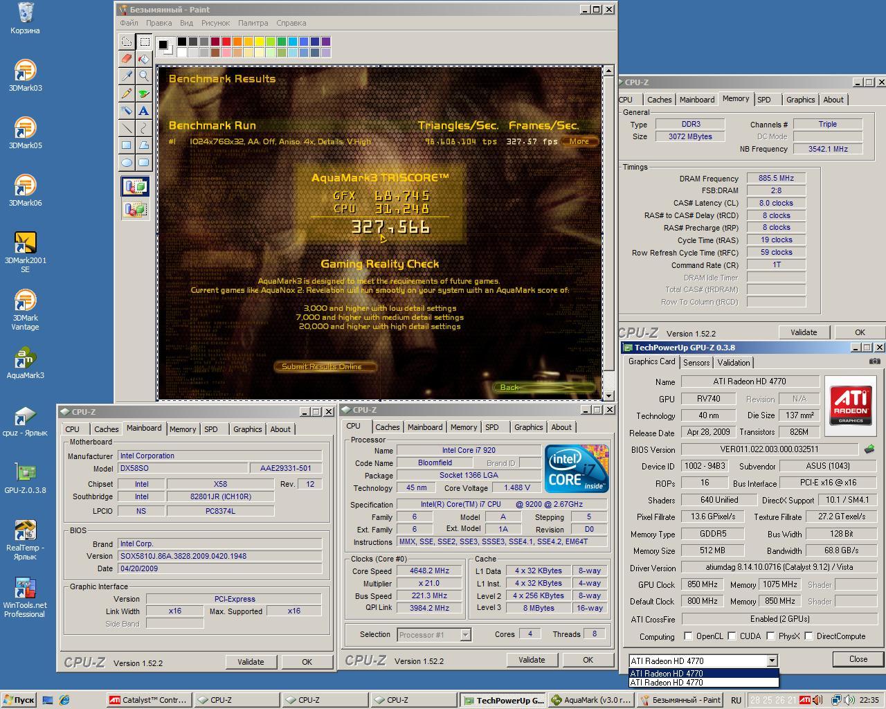This screenshot has height=709, width=886.
Task: Click the Пуск start button
Action: [x=19, y=700]
